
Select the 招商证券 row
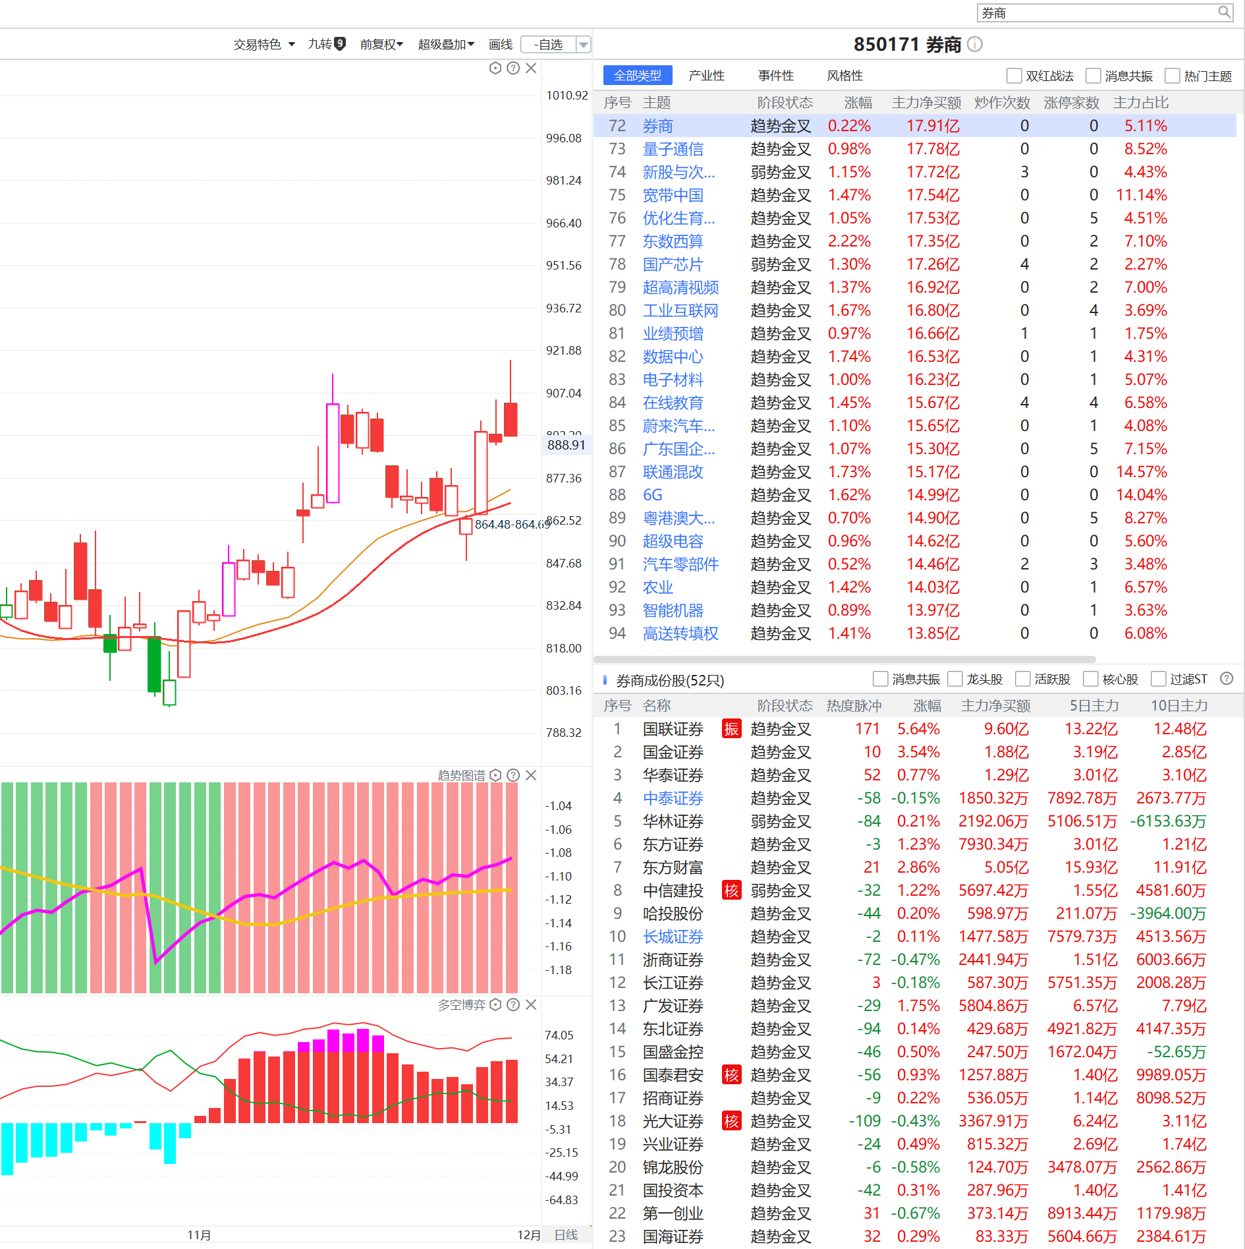(x=915, y=1098)
